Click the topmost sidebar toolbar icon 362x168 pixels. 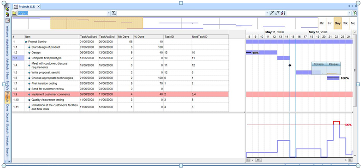click(x=7, y=9)
